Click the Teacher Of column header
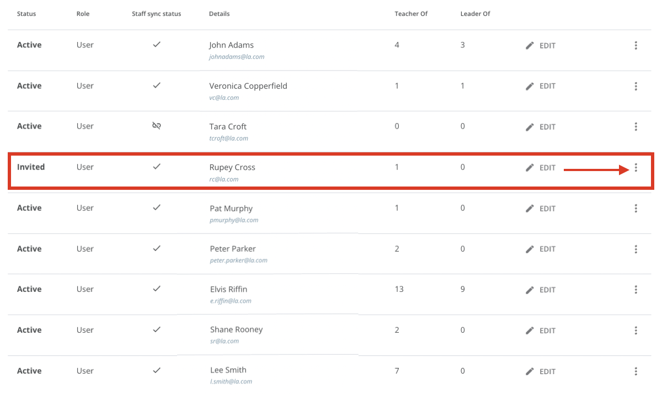662x394 pixels. pos(411,14)
